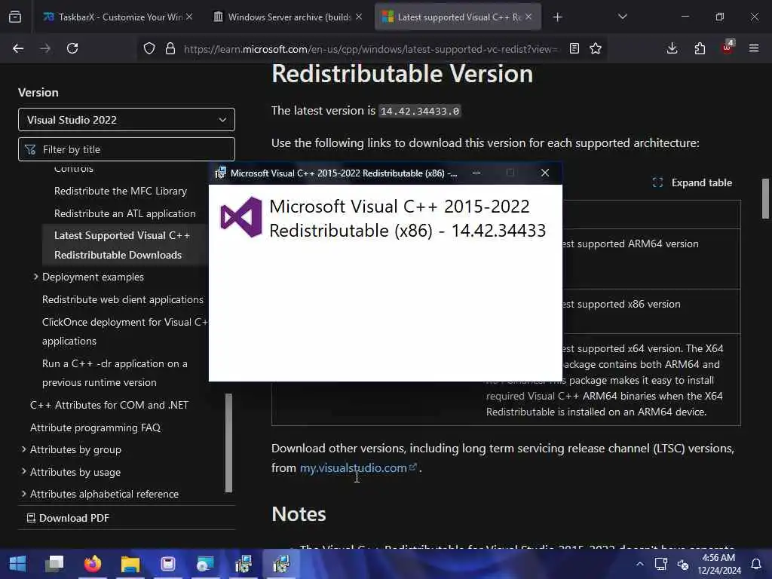
Task: Open clock showing 4:56 AM
Action: [x=718, y=564]
